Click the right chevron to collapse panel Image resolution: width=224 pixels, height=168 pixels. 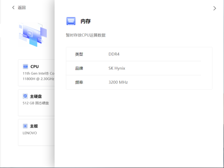(x=215, y=8)
